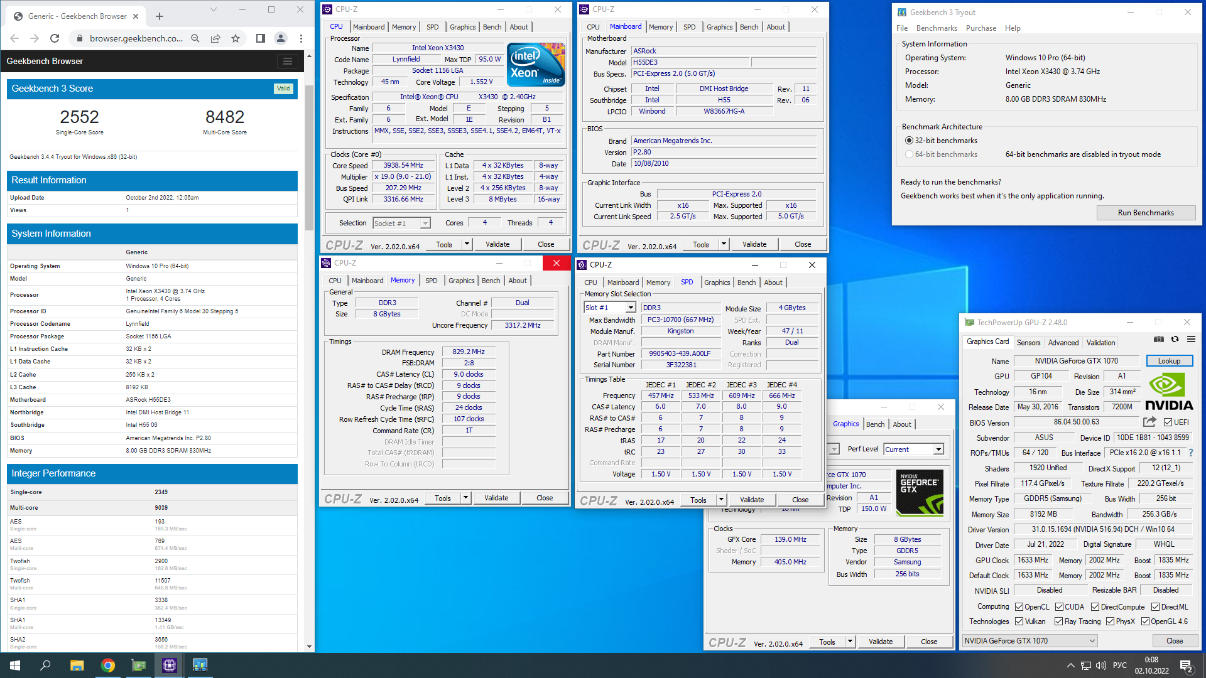The image size is (1206, 678).
Task: Refresh GPU-Z data with the refresh icon
Action: pyautogui.click(x=1175, y=340)
